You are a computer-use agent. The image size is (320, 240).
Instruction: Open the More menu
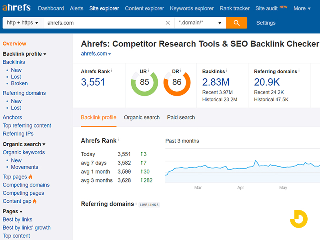click(x=302, y=8)
